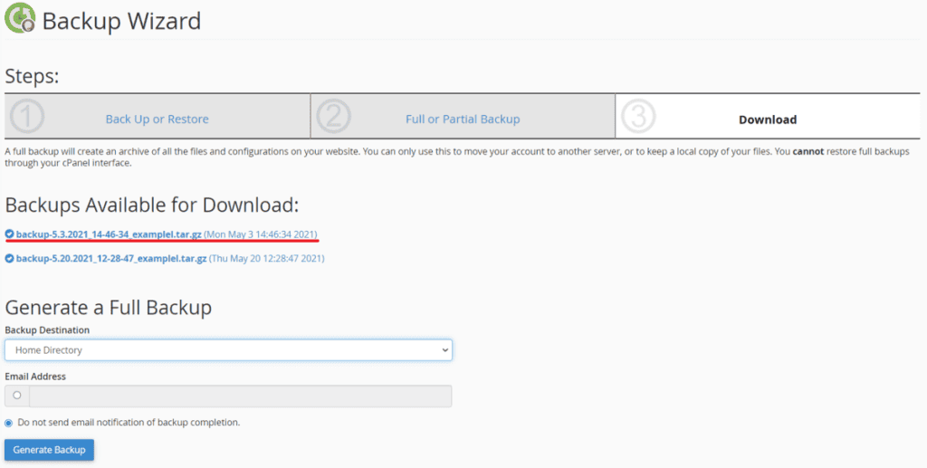Image resolution: width=927 pixels, height=468 pixels.
Task: Click the Backup Destination label
Action: point(47,330)
